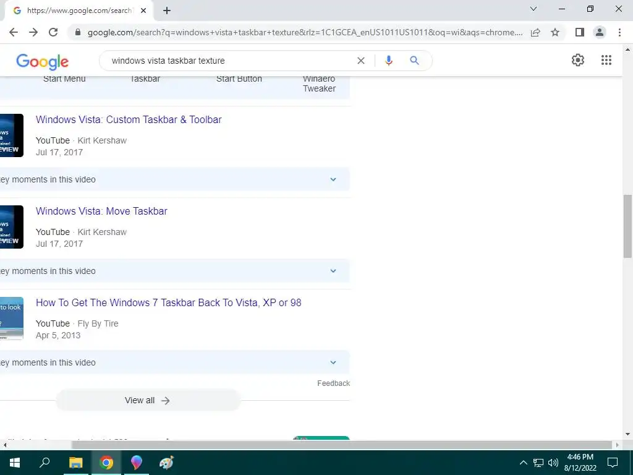Submit search with magnifier icon
This screenshot has height=475, width=633.
click(414, 61)
